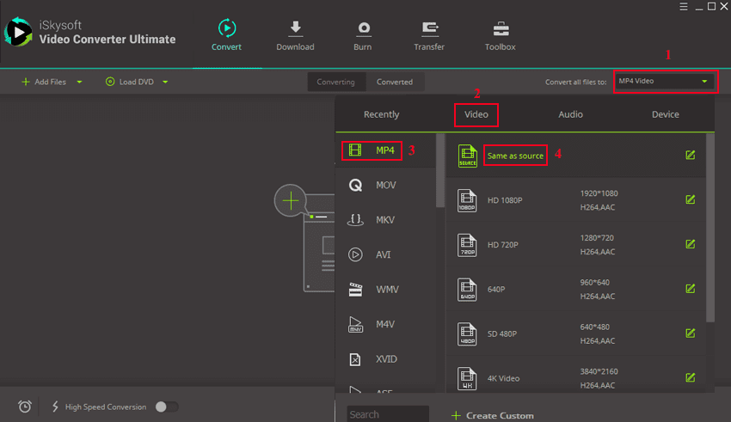The width and height of the screenshot is (731, 422).
Task: Select MKV from the format list
Action: [x=385, y=220]
